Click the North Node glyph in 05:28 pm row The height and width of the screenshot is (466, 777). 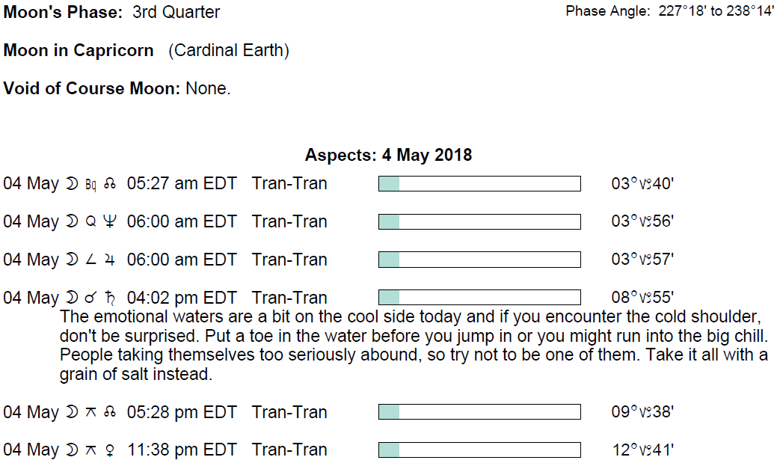pyautogui.click(x=111, y=413)
